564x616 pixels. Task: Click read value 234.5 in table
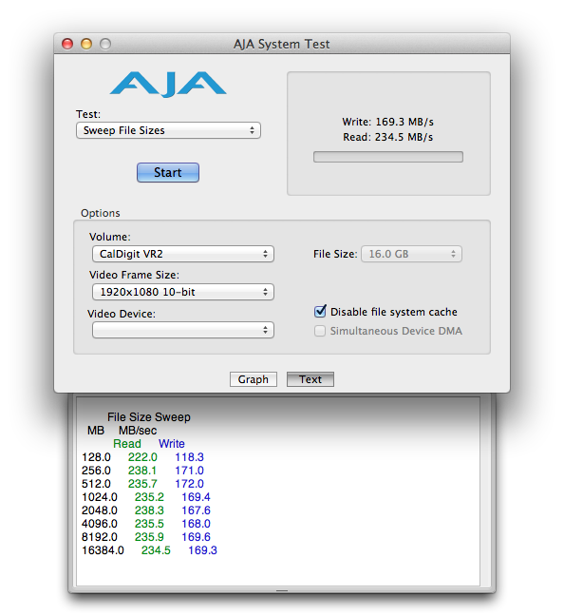click(x=156, y=550)
